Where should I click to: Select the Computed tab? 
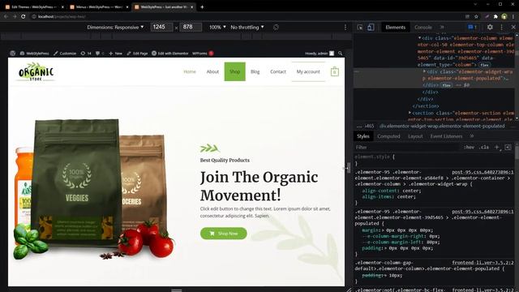click(388, 136)
